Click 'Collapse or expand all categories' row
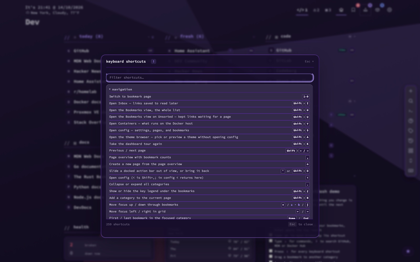The width and height of the screenshot is (420, 262). [x=209, y=184]
